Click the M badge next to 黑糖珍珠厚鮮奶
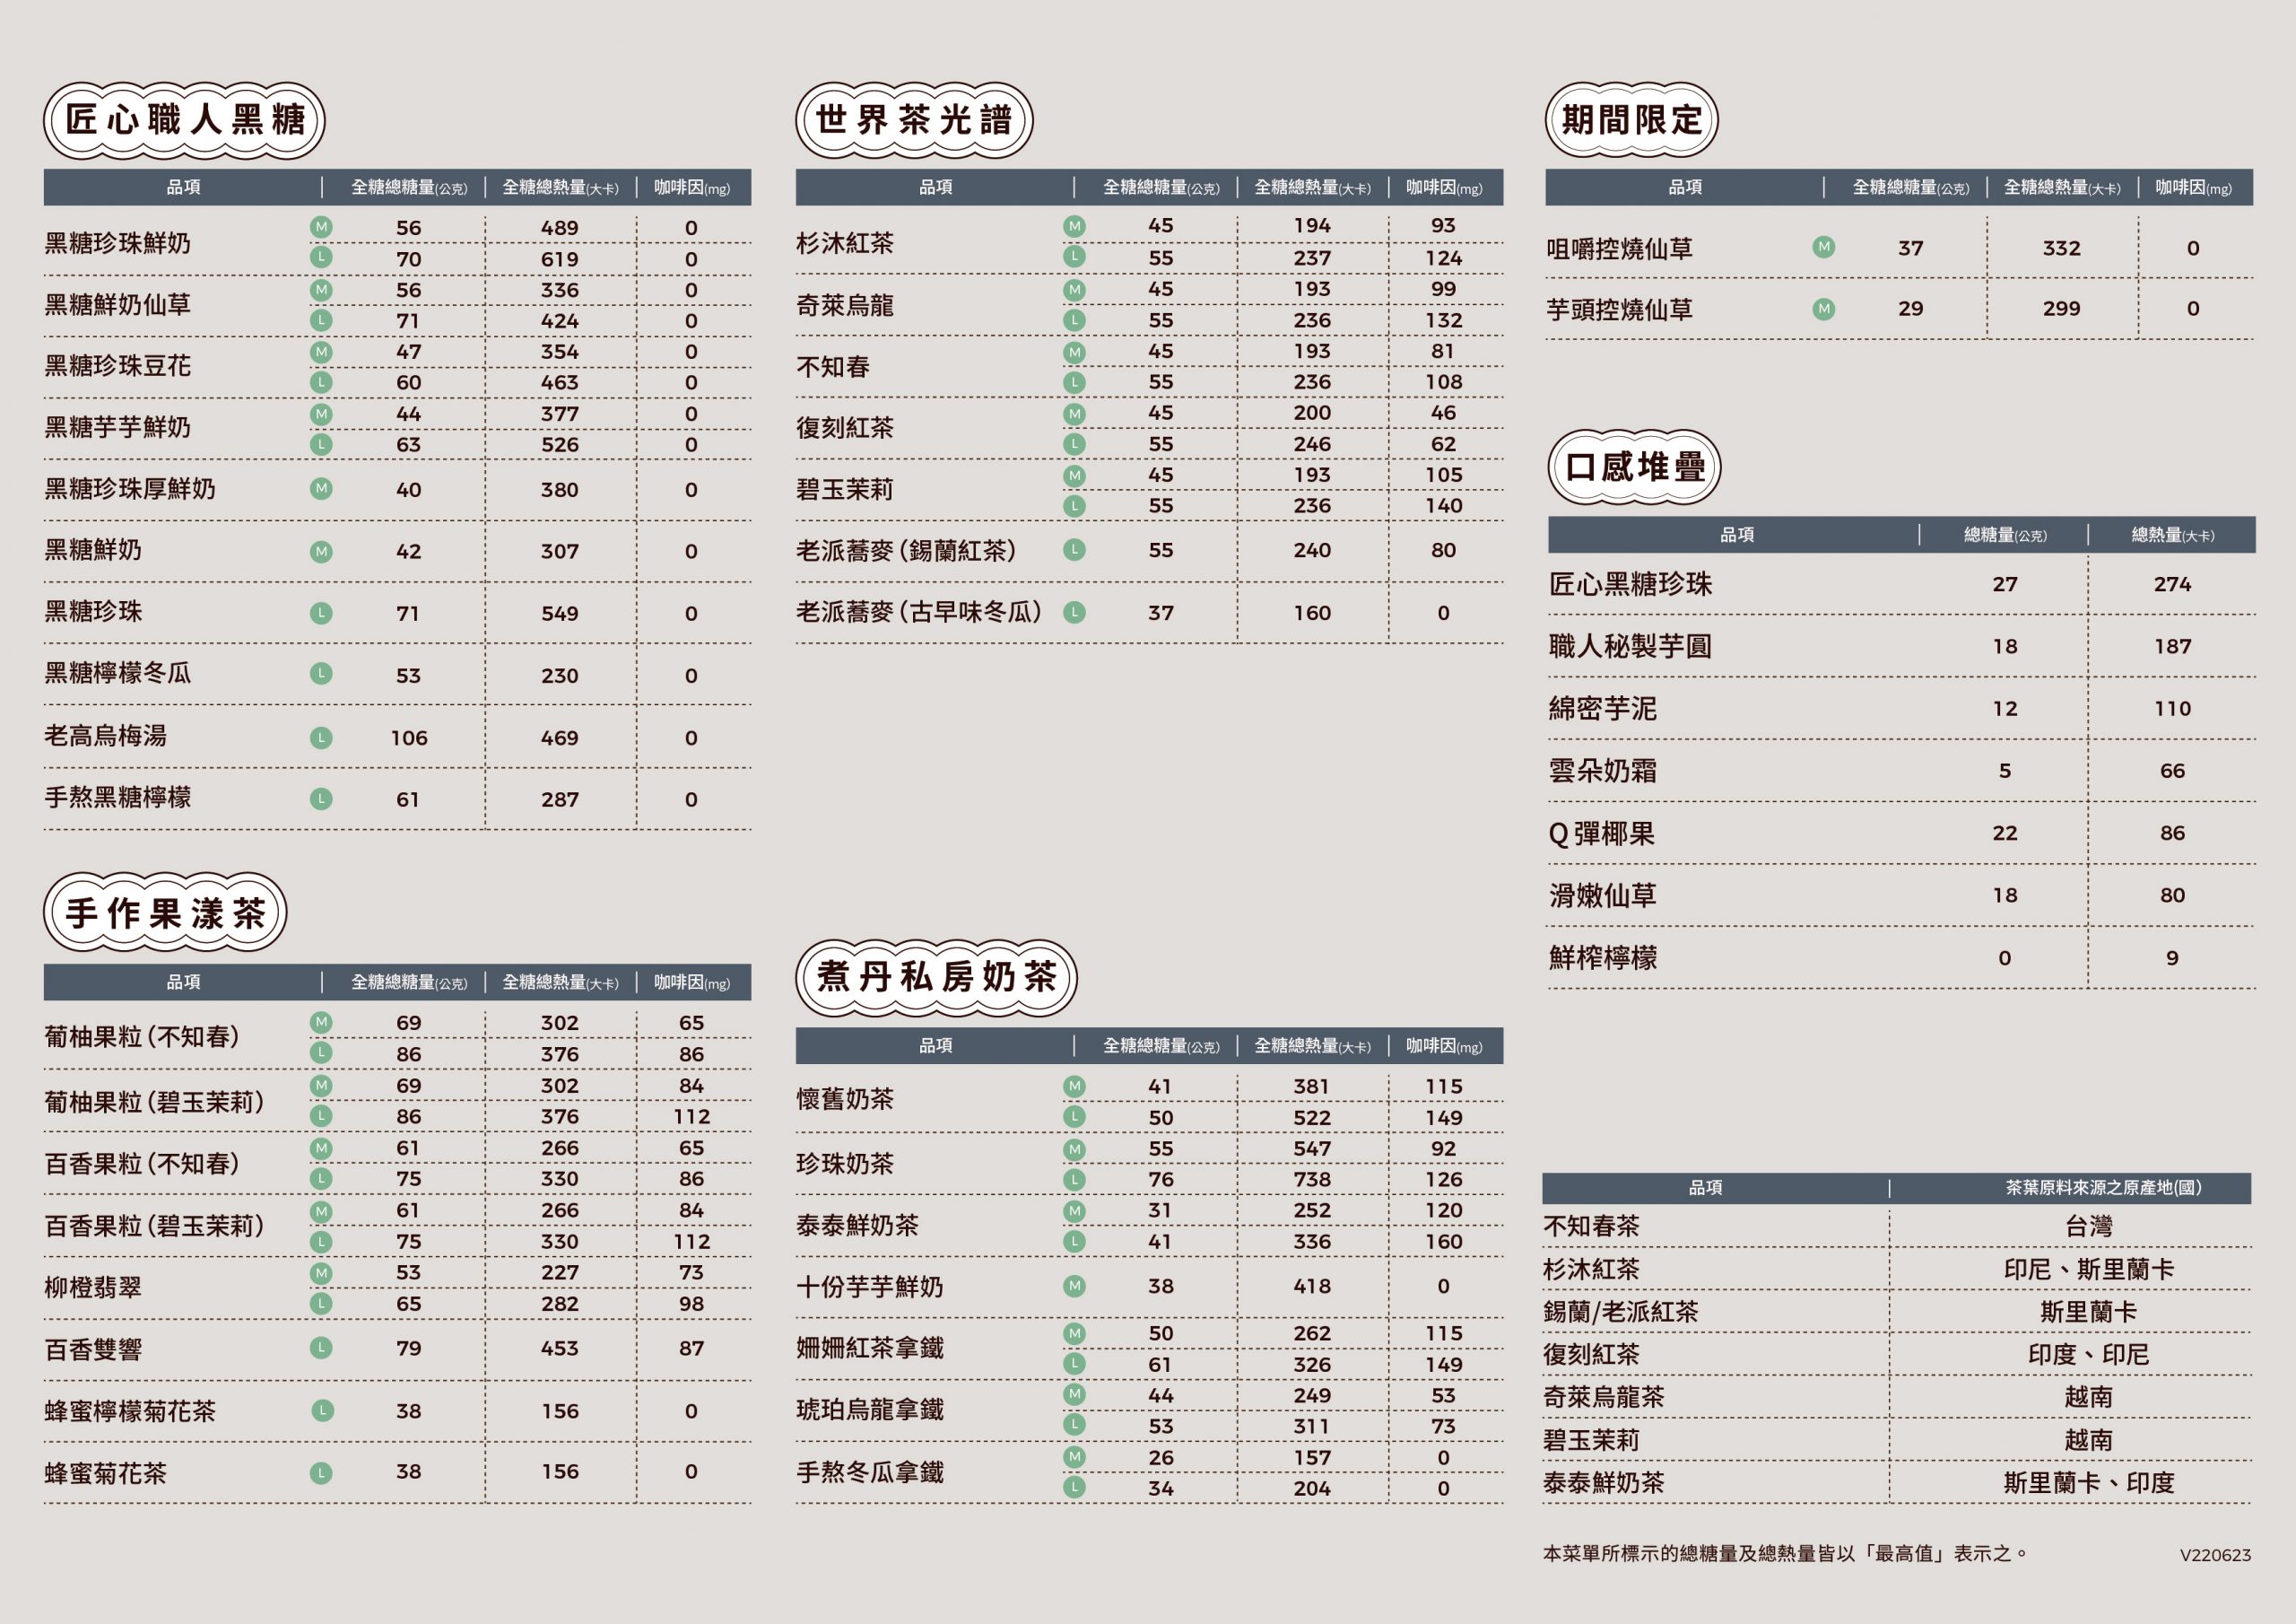This screenshot has height=1624, width=2296. [x=321, y=488]
